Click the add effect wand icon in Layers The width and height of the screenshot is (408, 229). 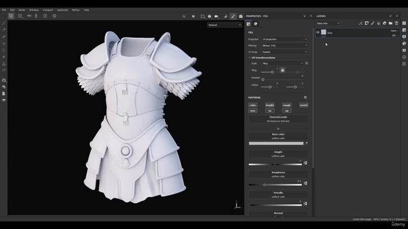pos(361,24)
